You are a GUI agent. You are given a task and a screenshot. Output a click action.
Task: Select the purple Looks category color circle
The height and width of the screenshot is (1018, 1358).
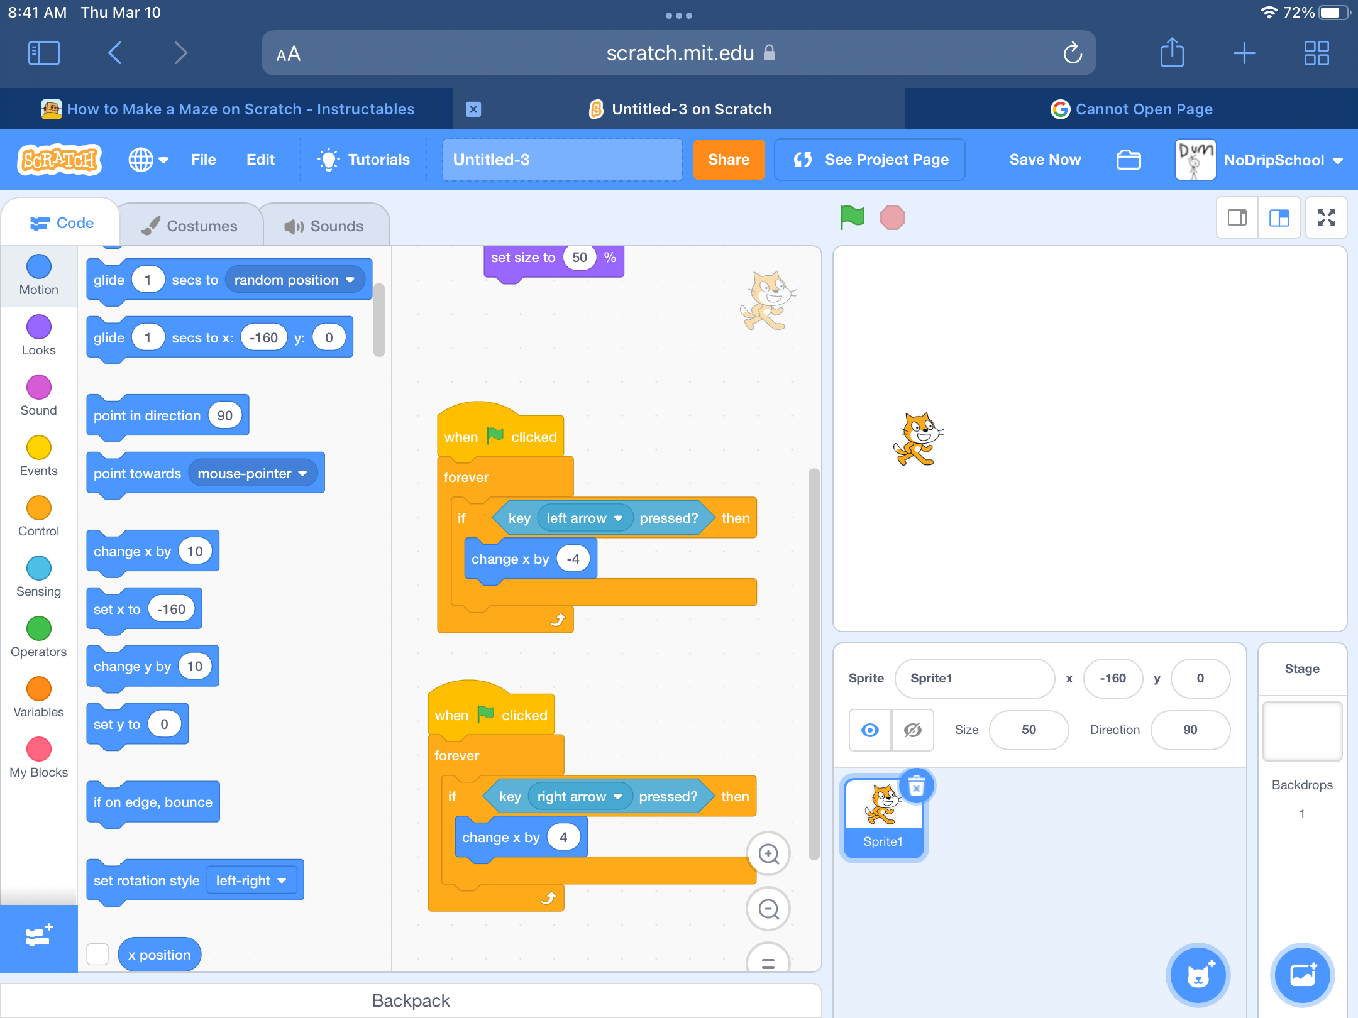[x=38, y=326]
